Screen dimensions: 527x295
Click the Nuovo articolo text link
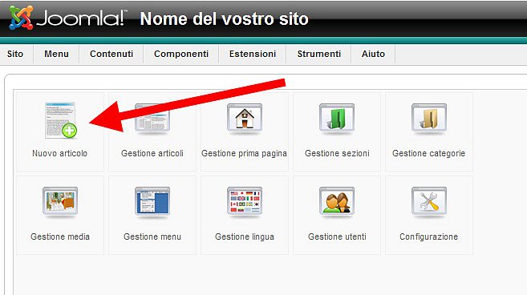click(60, 153)
